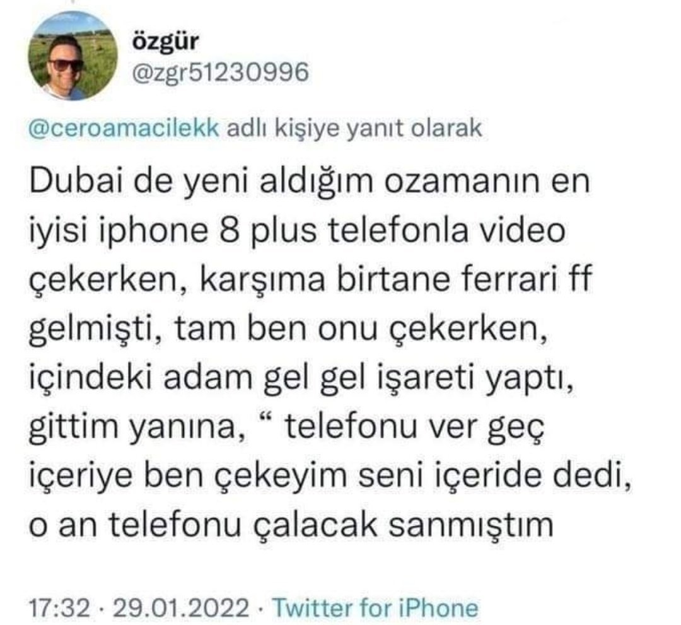This screenshot has height=625, width=681.
Task: Open the Twitter for iPhone source link
Action: (375, 607)
